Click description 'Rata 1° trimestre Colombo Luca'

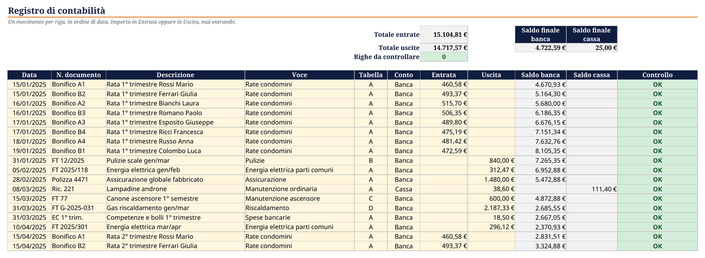pyautogui.click(x=175, y=151)
